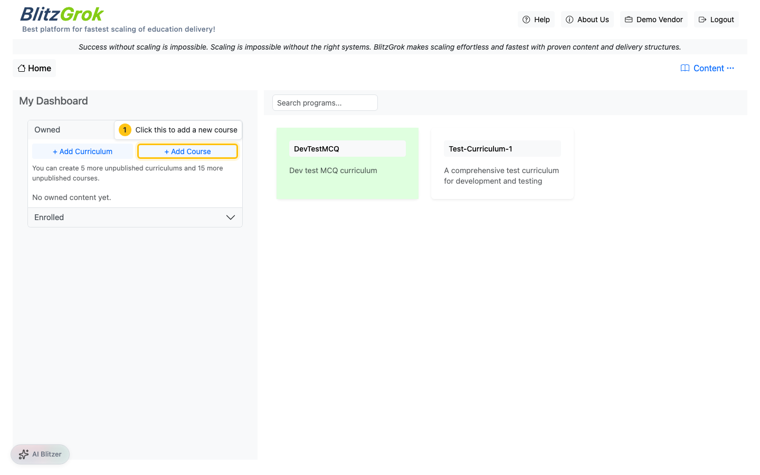
Task: Click the About Us info icon
Action: click(569, 19)
